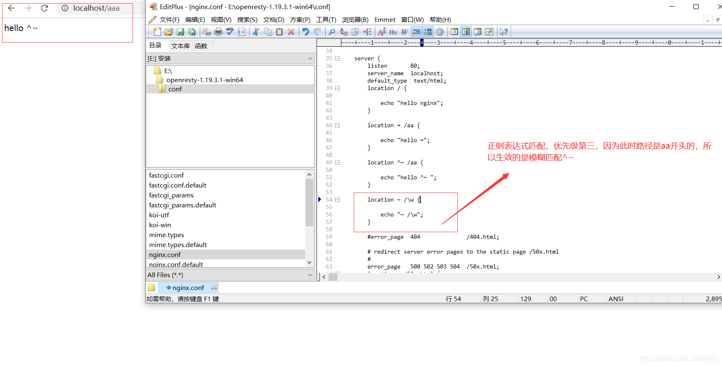This screenshot has width=722, height=366.
Task: Select fastcgi.conf in the file list
Action: click(166, 176)
